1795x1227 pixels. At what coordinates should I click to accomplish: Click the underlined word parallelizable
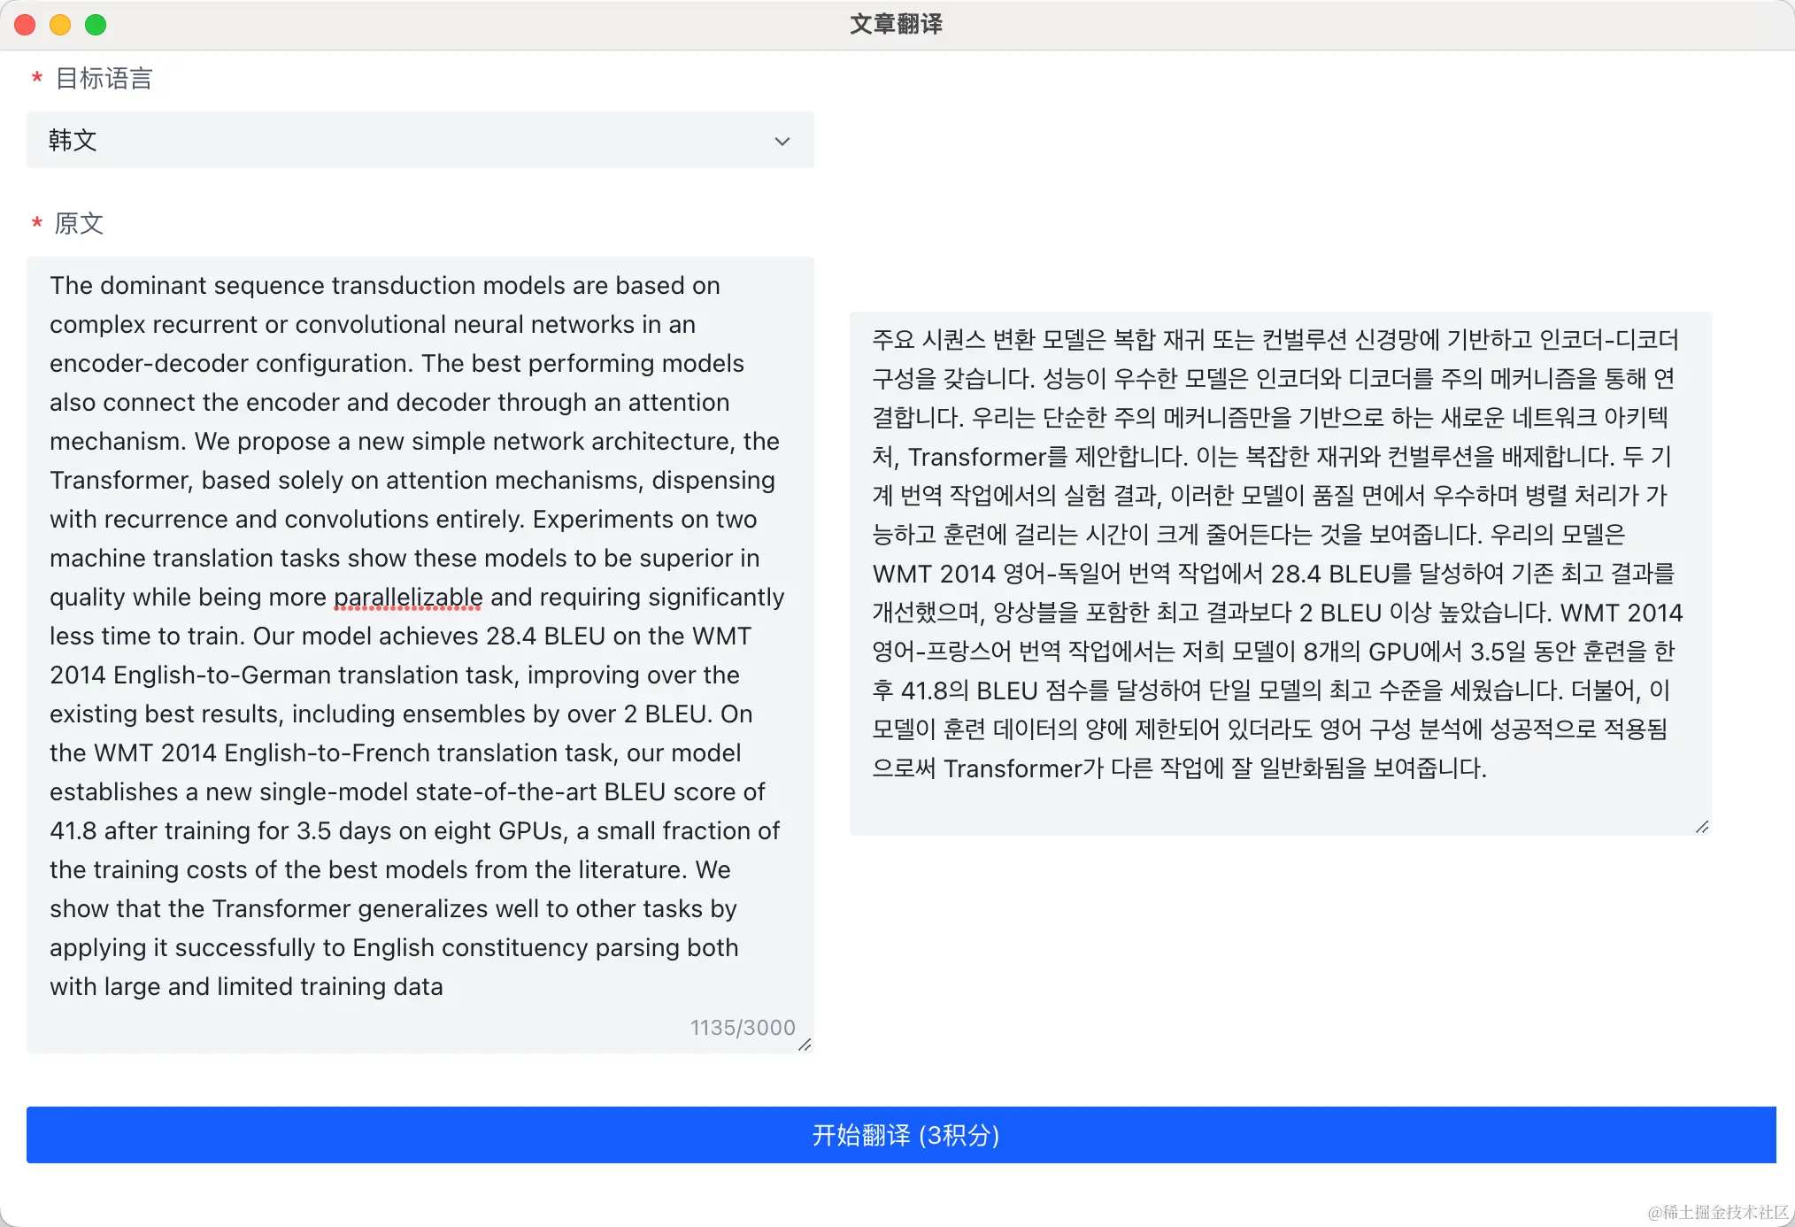pyautogui.click(x=408, y=598)
